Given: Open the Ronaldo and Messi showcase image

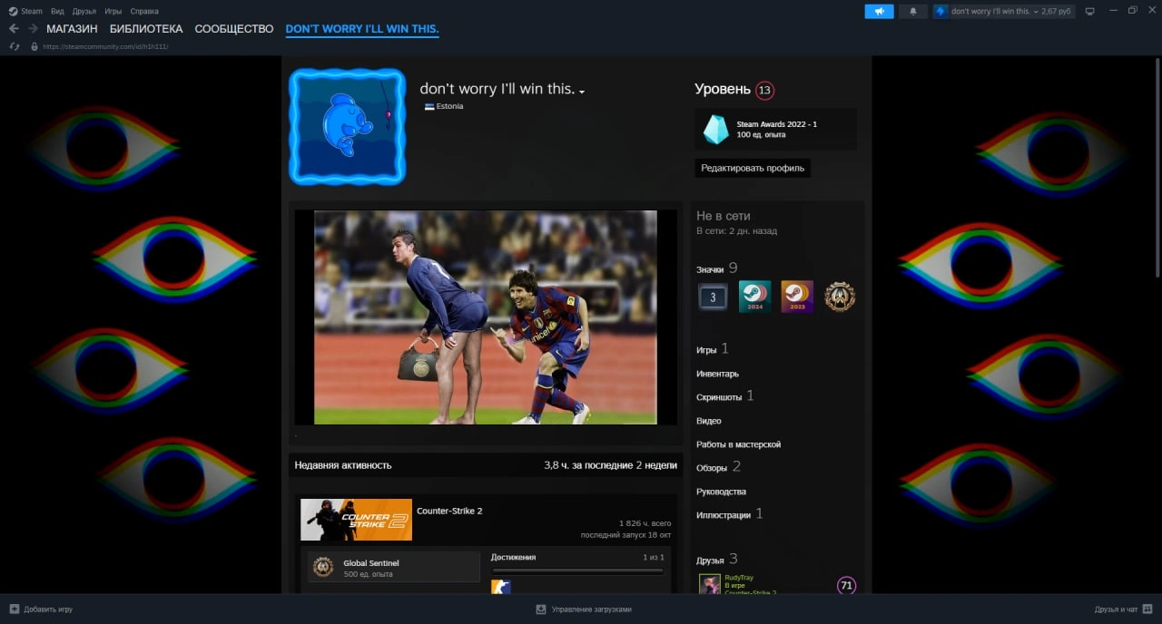Looking at the screenshot, I should click(x=485, y=317).
